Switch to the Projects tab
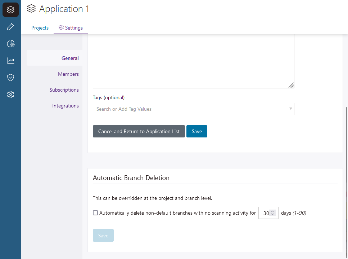 (40, 28)
